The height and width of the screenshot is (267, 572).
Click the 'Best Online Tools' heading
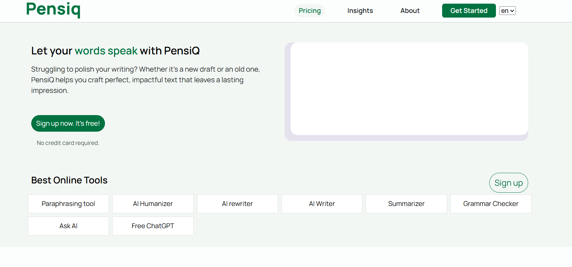point(69,180)
